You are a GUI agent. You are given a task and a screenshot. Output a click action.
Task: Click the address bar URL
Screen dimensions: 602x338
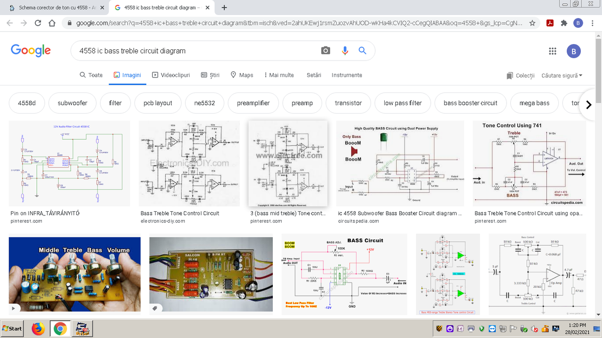click(x=299, y=23)
